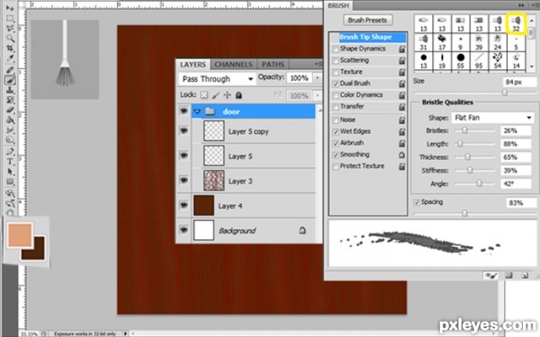This screenshot has width=540, height=337.
Task: Click the foreground peach color swatch
Action: pyautogui.click(x=20, y=235)
